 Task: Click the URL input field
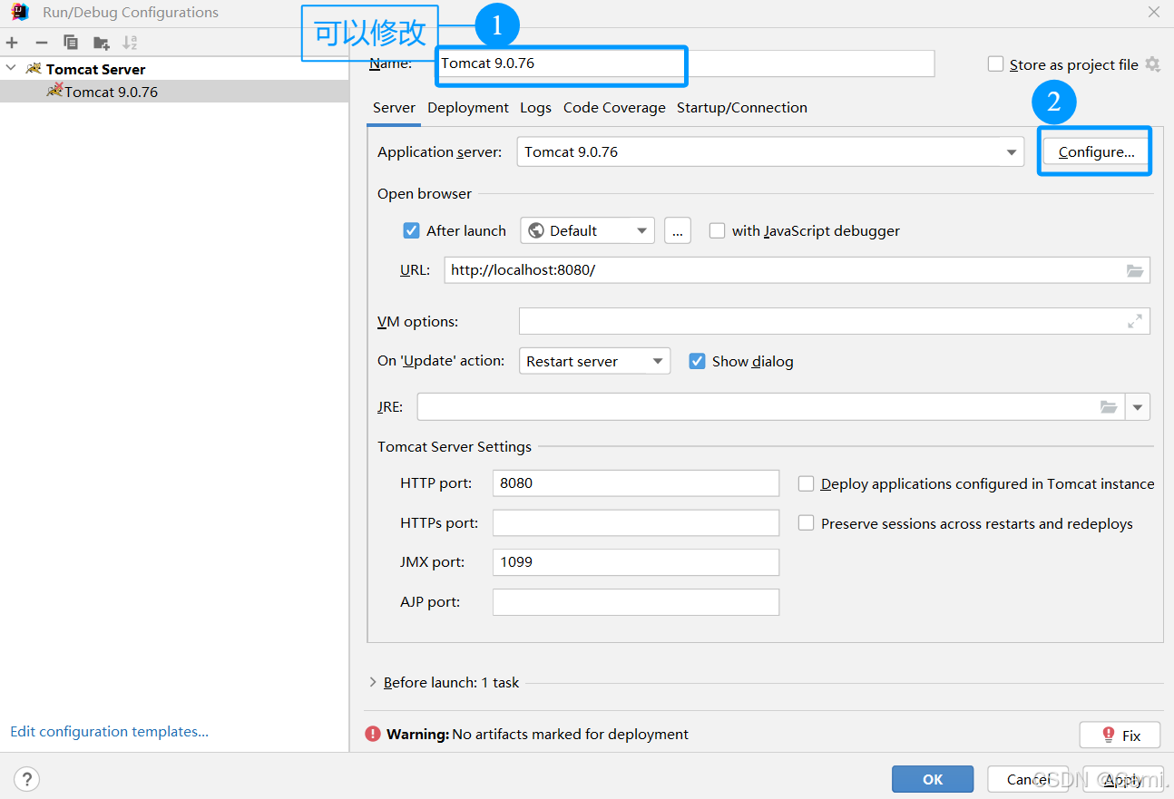pos(797,270)
